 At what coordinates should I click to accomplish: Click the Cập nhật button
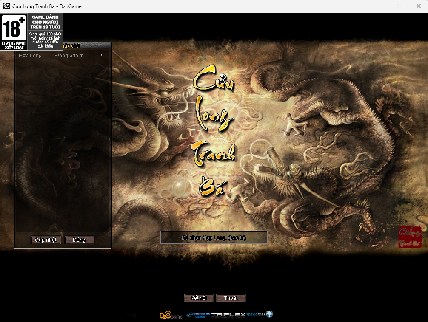tap(46, 240)
